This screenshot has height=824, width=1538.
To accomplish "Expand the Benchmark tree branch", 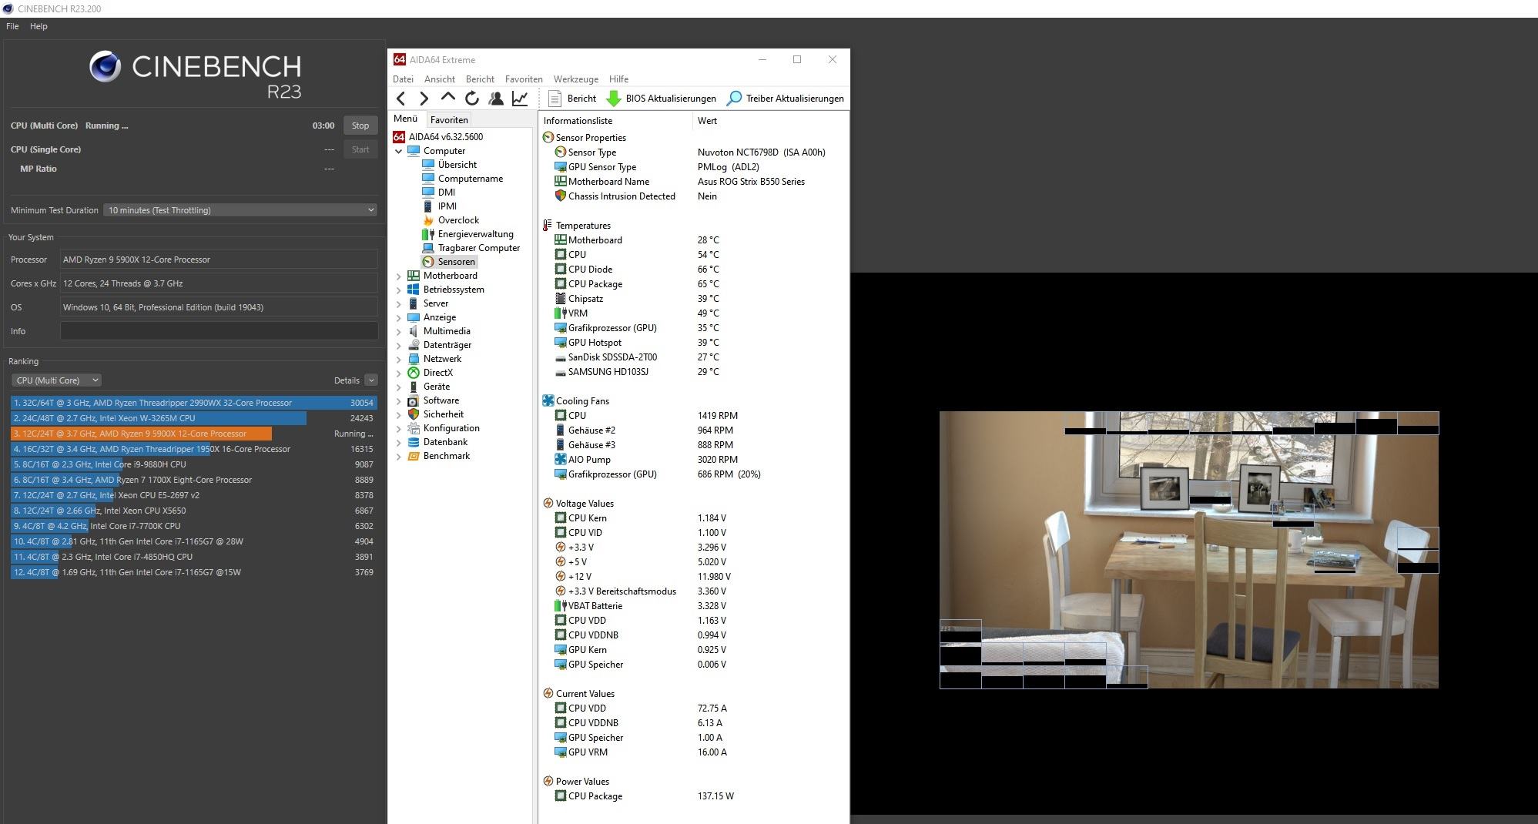I will (398, 456).
